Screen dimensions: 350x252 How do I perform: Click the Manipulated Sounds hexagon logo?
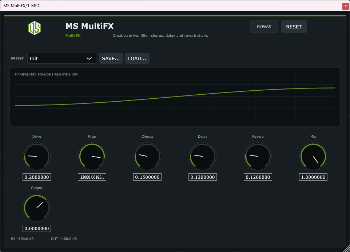(34, 28)
